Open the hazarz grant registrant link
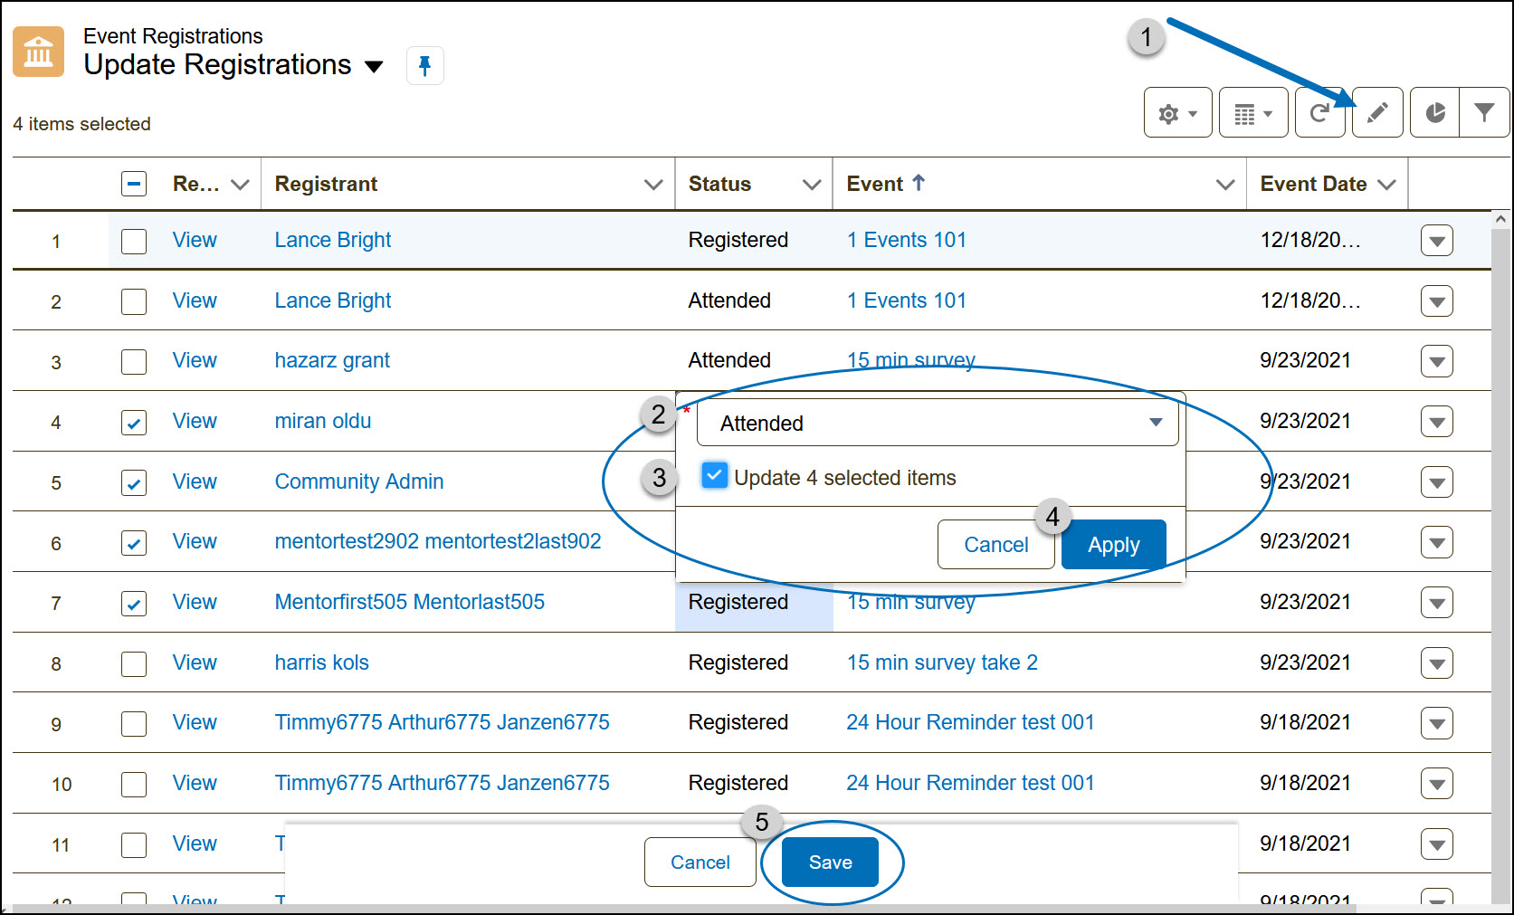1514x915 pixels. point(332,360)
